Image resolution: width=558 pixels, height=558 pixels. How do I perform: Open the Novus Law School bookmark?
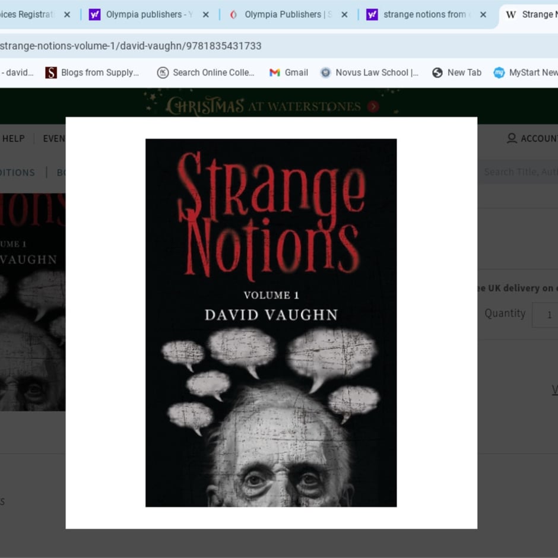pyautogui.click(x=369, y=72)
